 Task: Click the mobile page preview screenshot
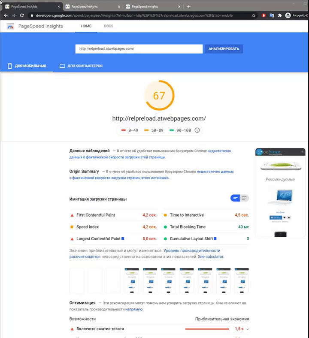point(280,192)
